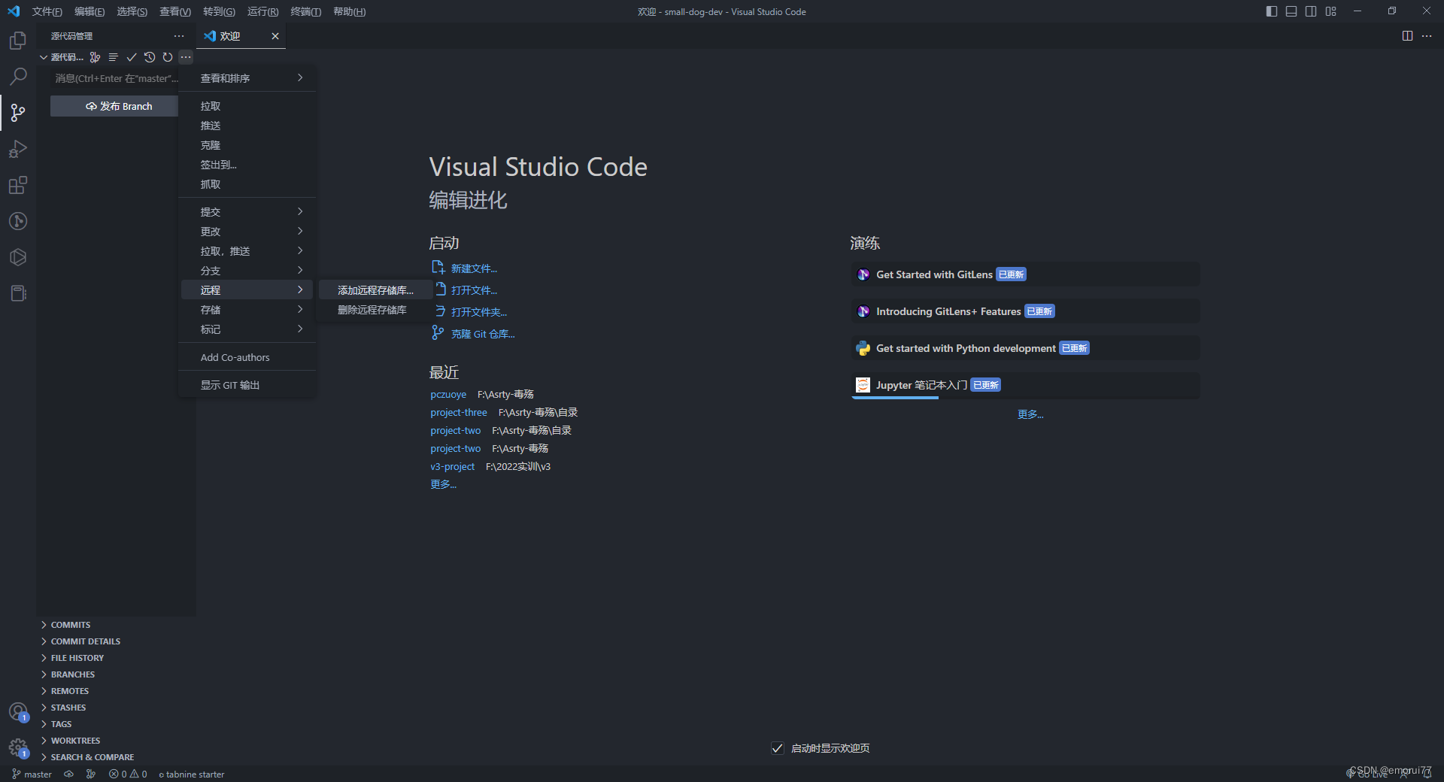Click git graph icon in source control toolbar
This screenshot has width=1444, height=782.
[95, 57]
